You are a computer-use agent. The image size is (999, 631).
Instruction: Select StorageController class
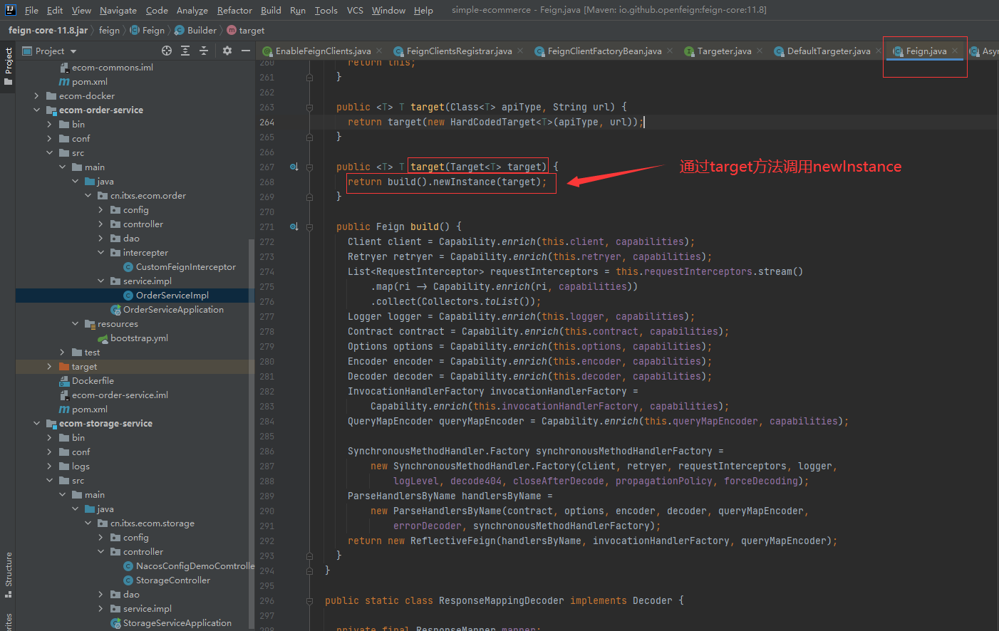(173, 580)
